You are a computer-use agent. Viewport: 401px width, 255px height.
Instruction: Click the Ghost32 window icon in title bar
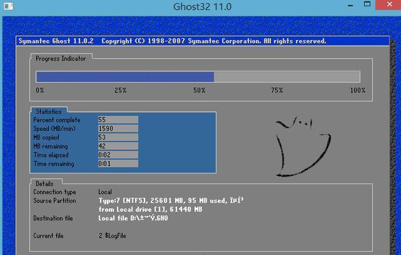pos(8,6)
